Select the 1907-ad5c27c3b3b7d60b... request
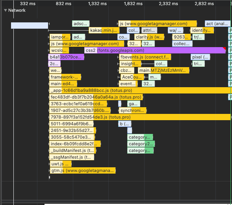The height and width of the screenshot is (205, 232). (x=80, y=110)
